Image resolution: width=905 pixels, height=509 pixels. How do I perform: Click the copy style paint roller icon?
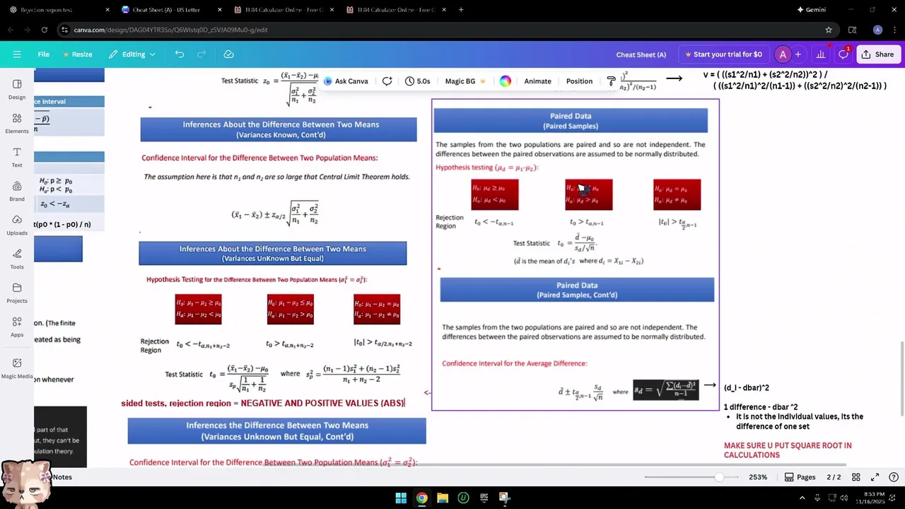pyautogui.click(x=612, y=81)
